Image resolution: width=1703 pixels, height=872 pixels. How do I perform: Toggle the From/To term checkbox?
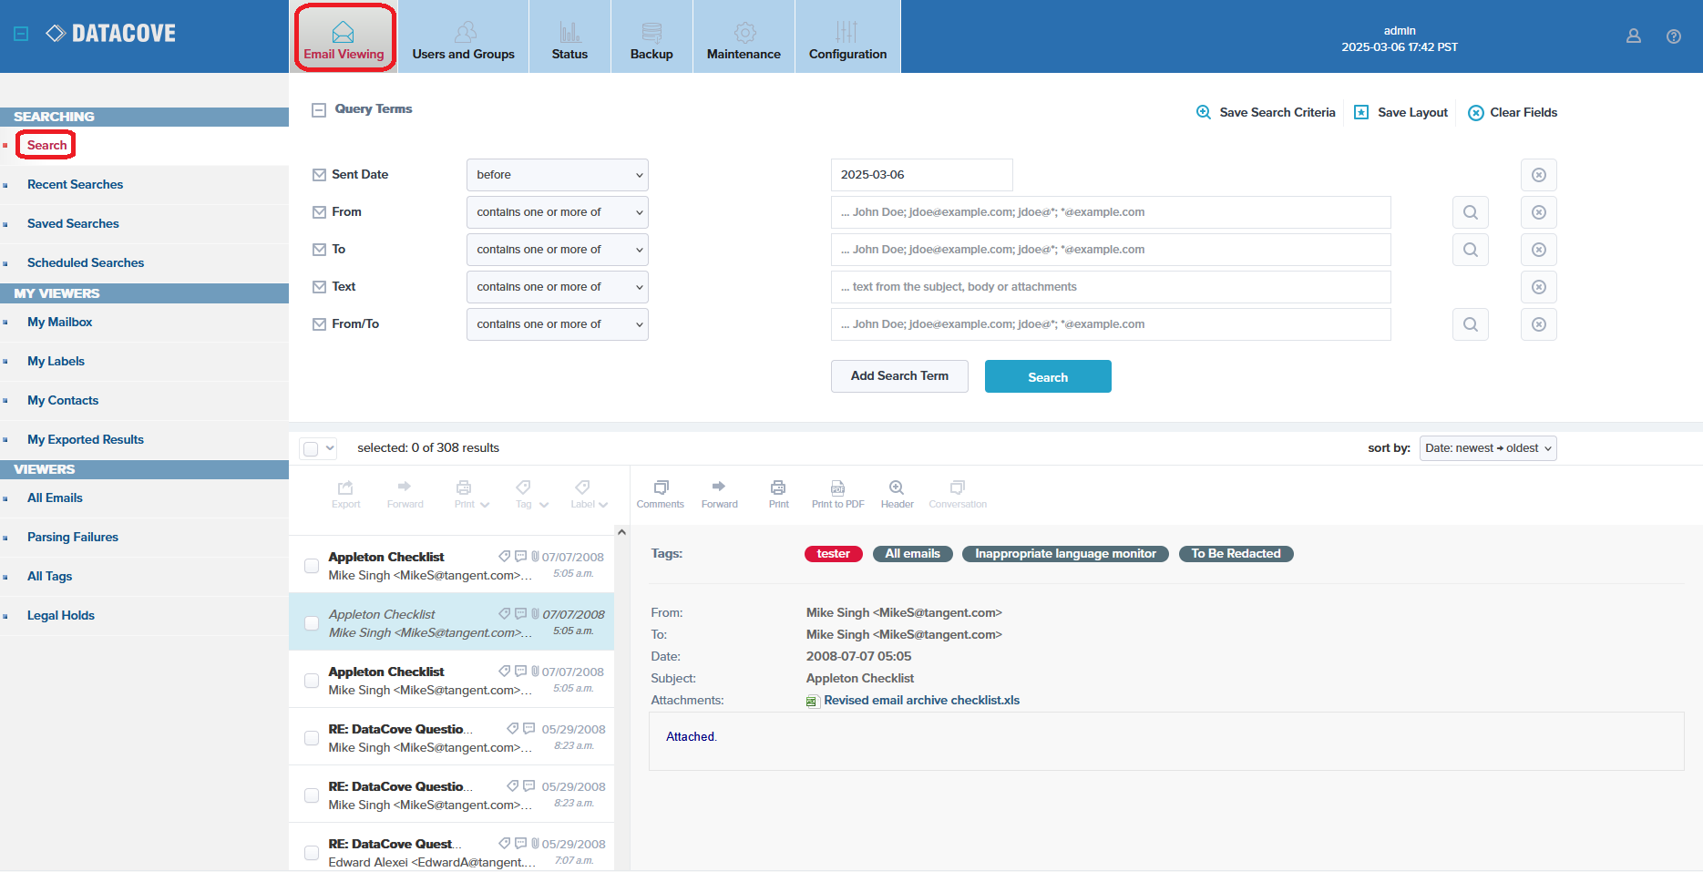pos(319,324)
